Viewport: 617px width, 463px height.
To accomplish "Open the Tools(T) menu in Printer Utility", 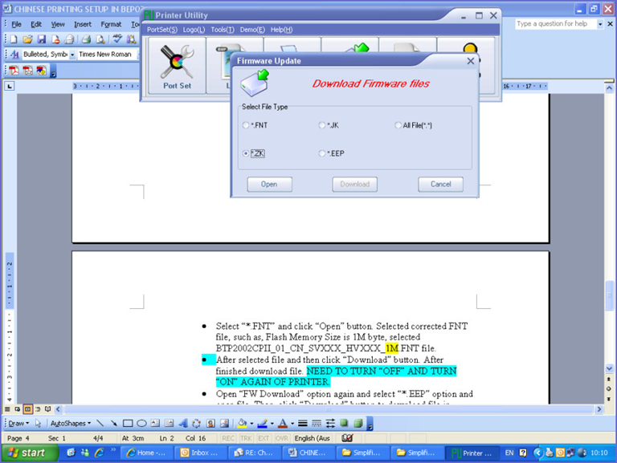I will 222,30.
